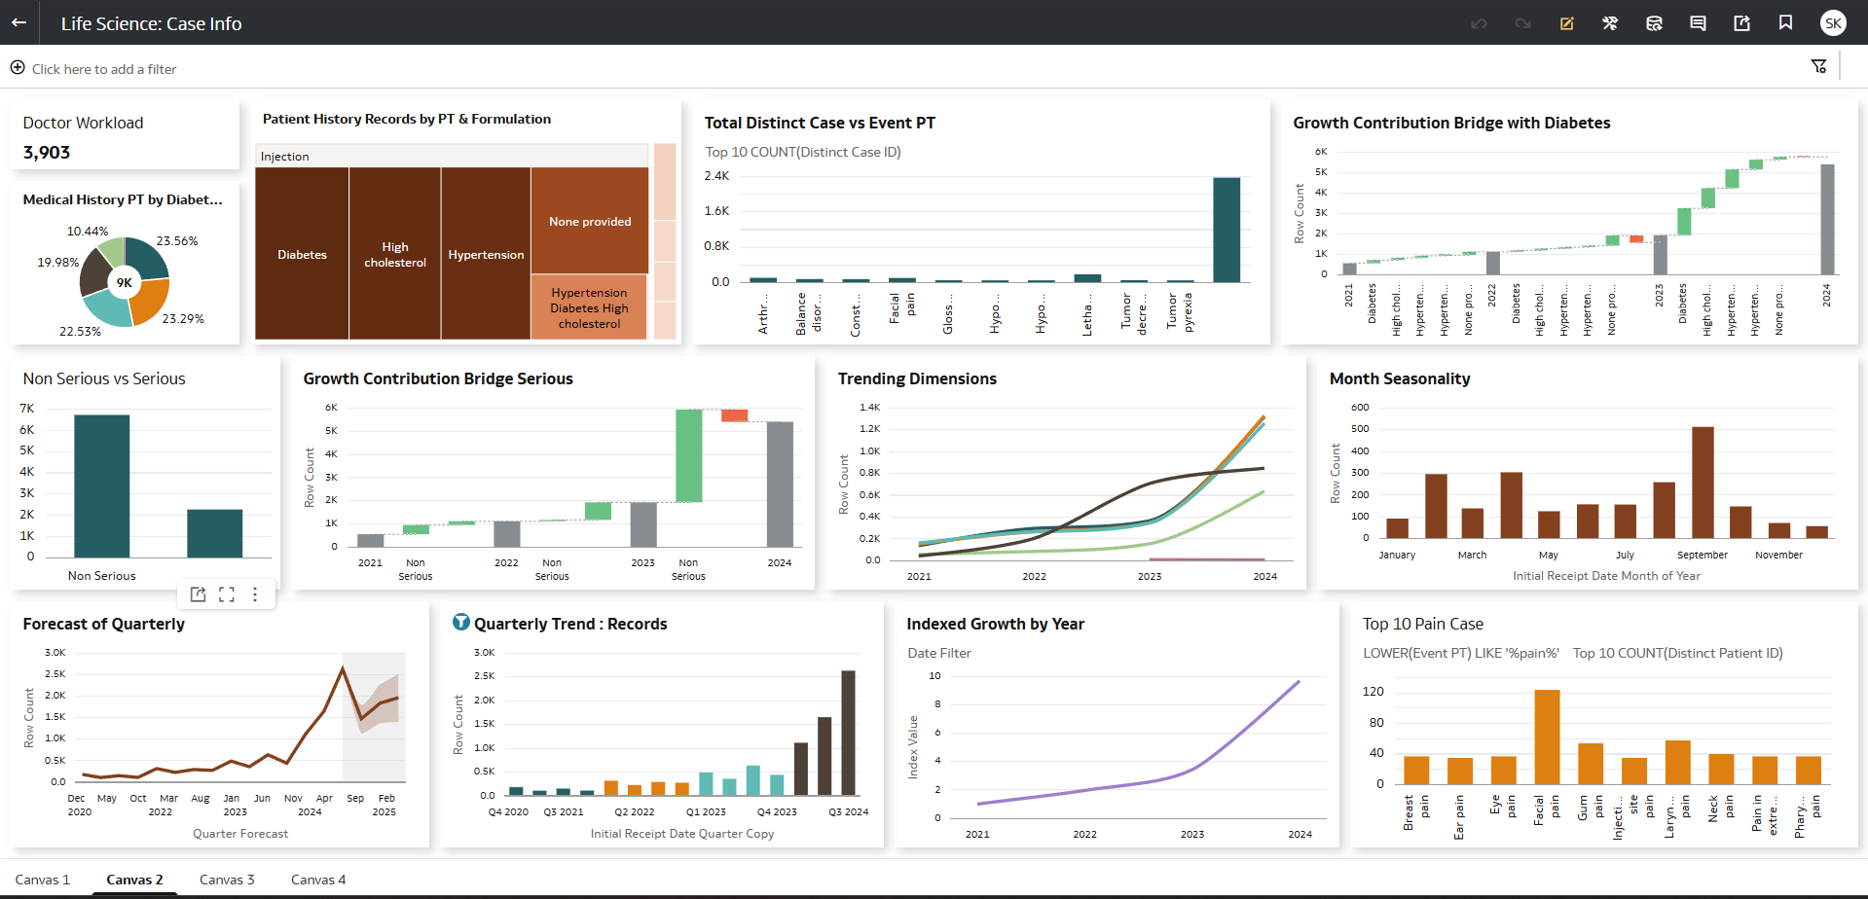This screenshot has width=1868, height=899.
Task: Select the orange 23.29% pie slice
Action: (150, 303)
